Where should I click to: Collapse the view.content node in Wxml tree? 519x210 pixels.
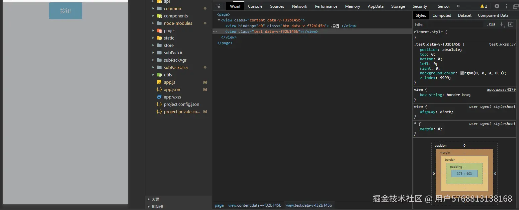[219, 20]
